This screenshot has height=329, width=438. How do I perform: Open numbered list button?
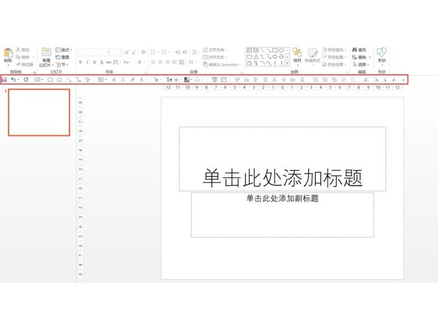tap(165, 52)
